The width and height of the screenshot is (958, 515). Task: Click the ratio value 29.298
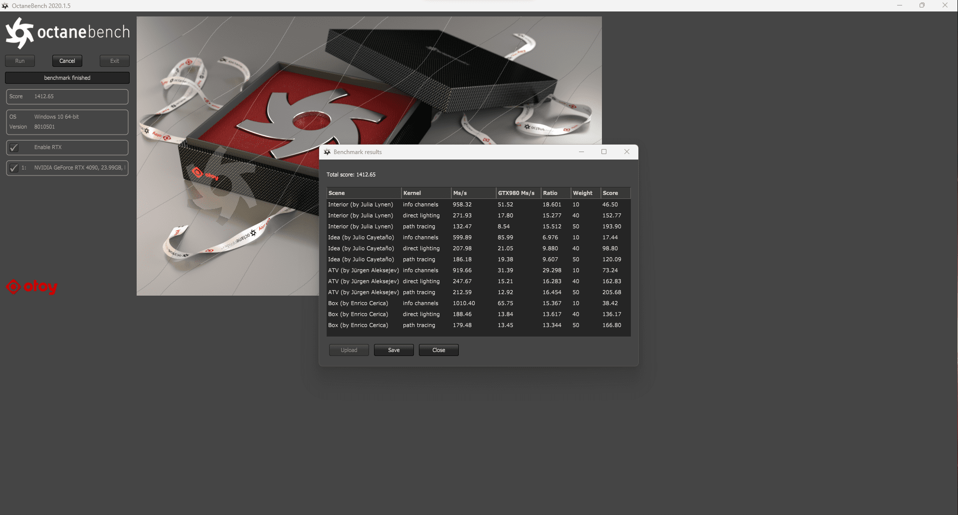tap(552, 270)
